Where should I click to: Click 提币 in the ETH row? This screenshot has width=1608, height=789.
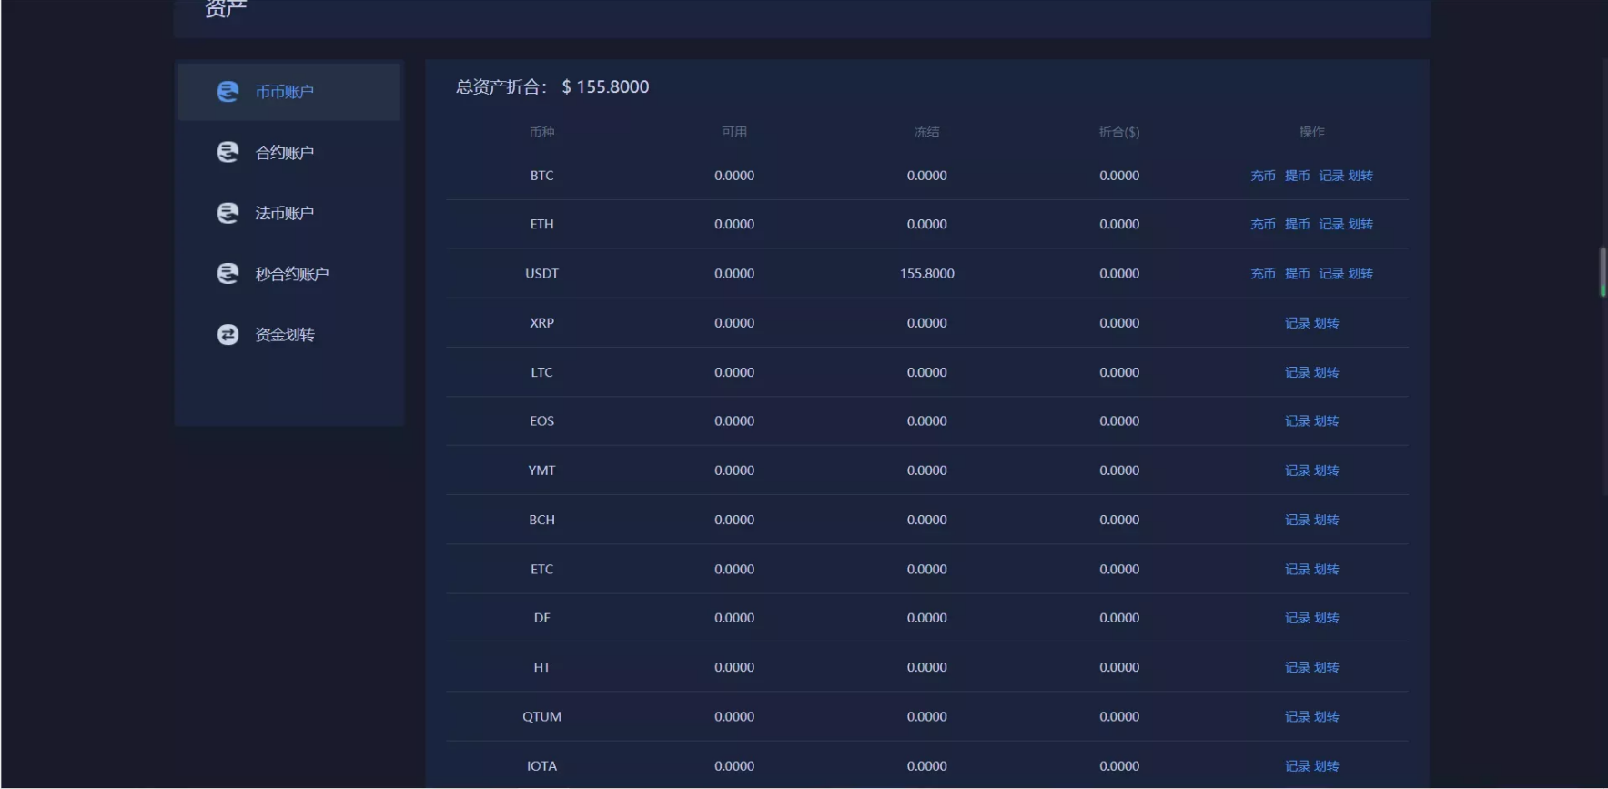[x=1297, y=225]
